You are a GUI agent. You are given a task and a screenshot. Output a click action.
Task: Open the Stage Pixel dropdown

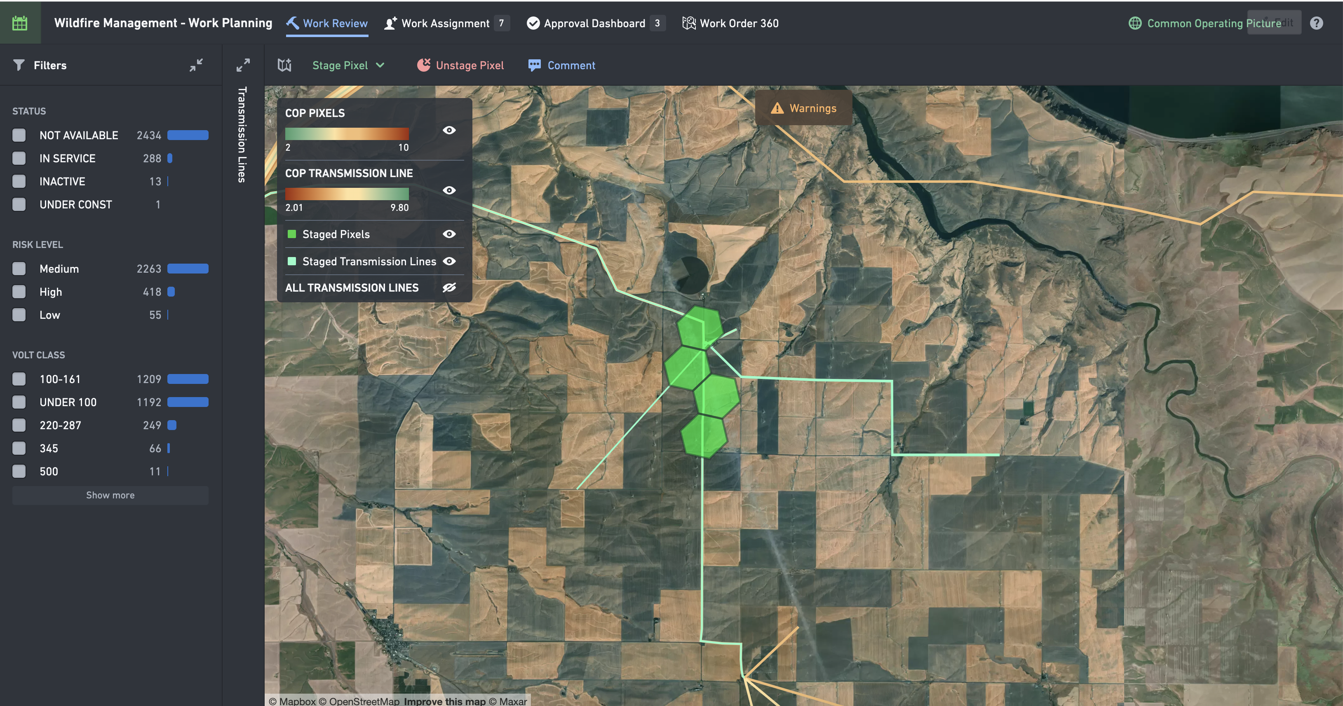(348, 65)
